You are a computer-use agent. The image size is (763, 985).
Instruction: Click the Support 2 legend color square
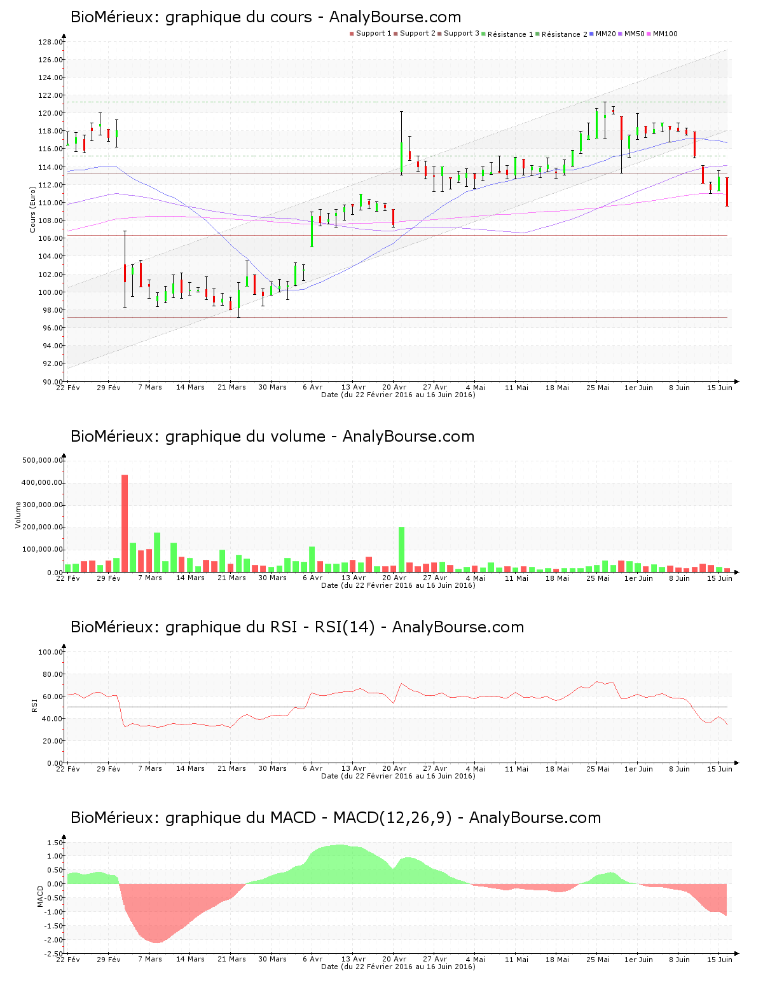point(395,34)
